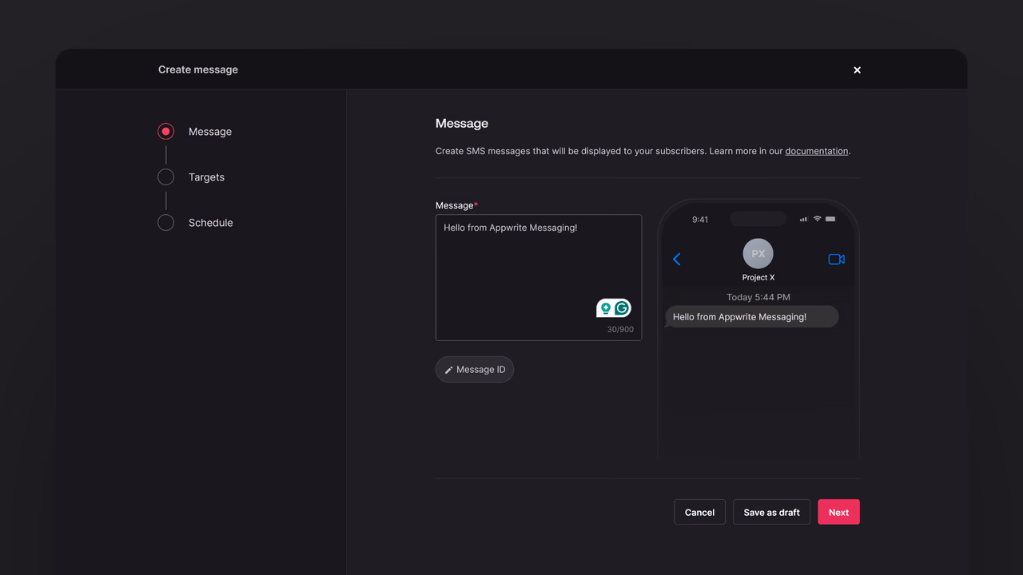Click the PX avatar in phone preview

point(758,254)
